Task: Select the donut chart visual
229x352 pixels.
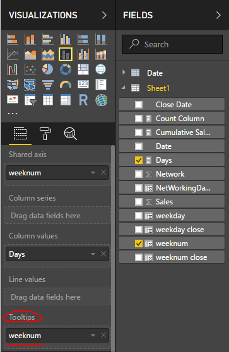Action: tap(66, 69)
